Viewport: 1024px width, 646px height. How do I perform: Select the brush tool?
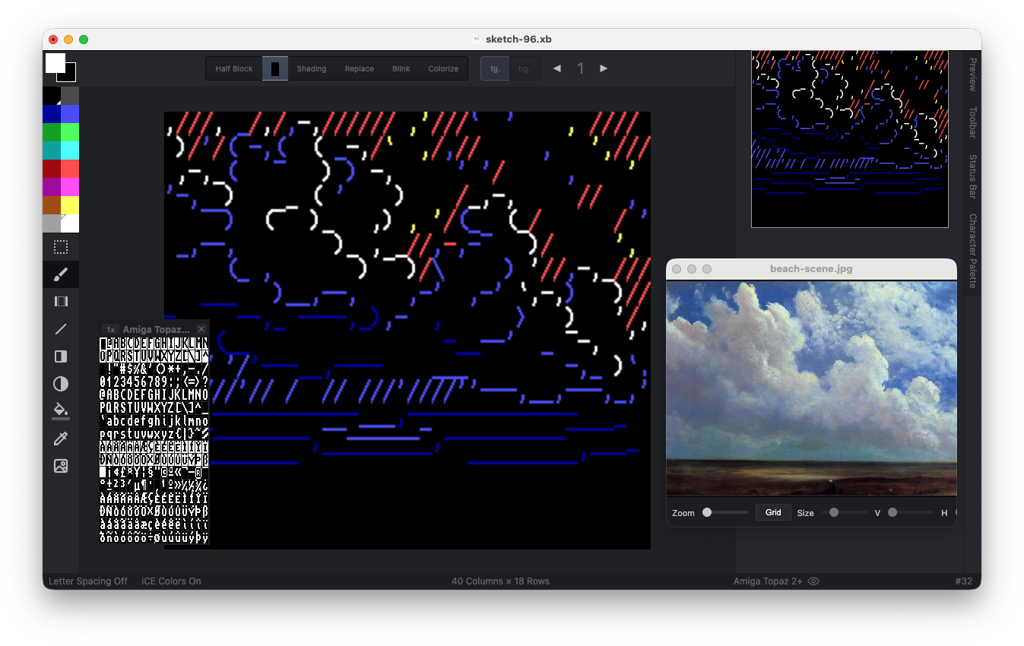pyautogui.click(x=61, y=274)
